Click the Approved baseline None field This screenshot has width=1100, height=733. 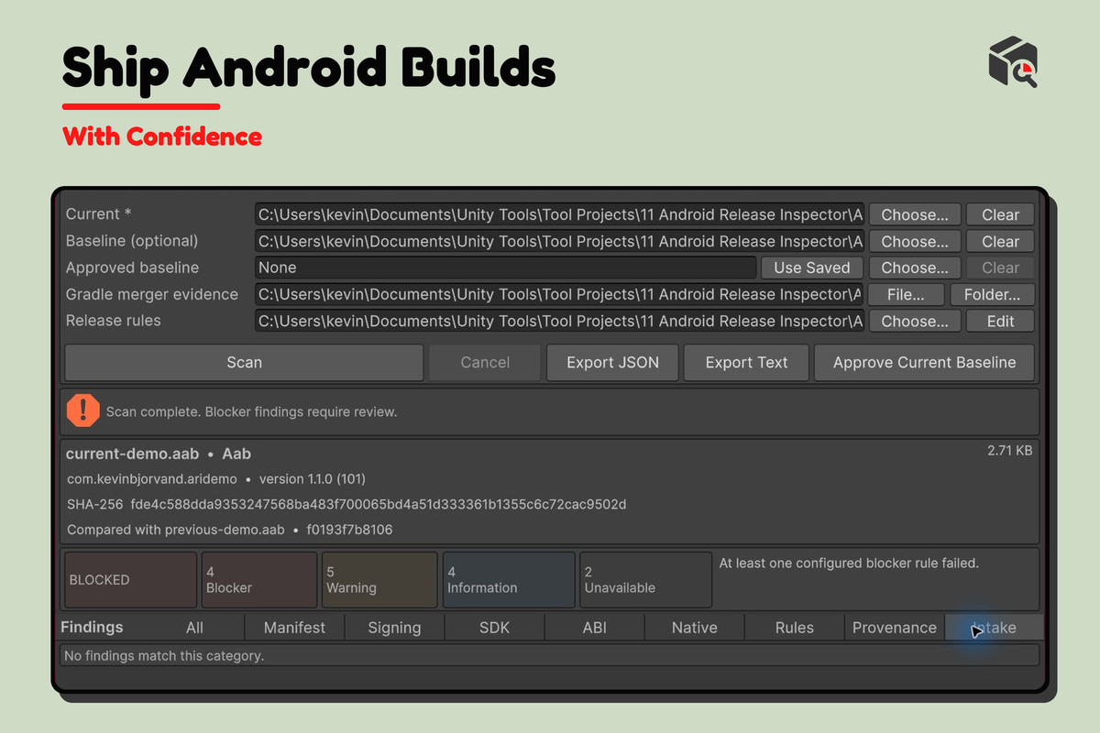505,268
